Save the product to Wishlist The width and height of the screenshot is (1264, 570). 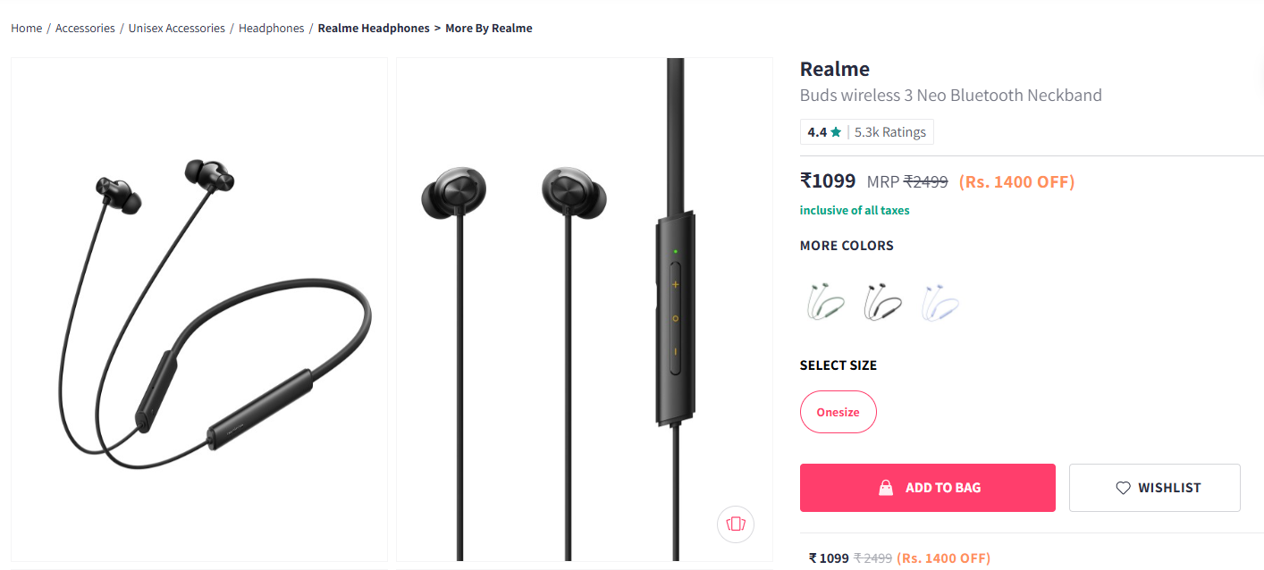(1154, 488)
